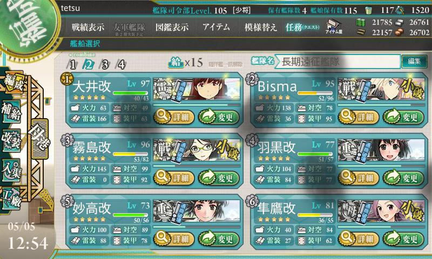This screenshot has height=259, width=432.
Task: Open the 戦績表示 menu item
Action: (88, 27)
